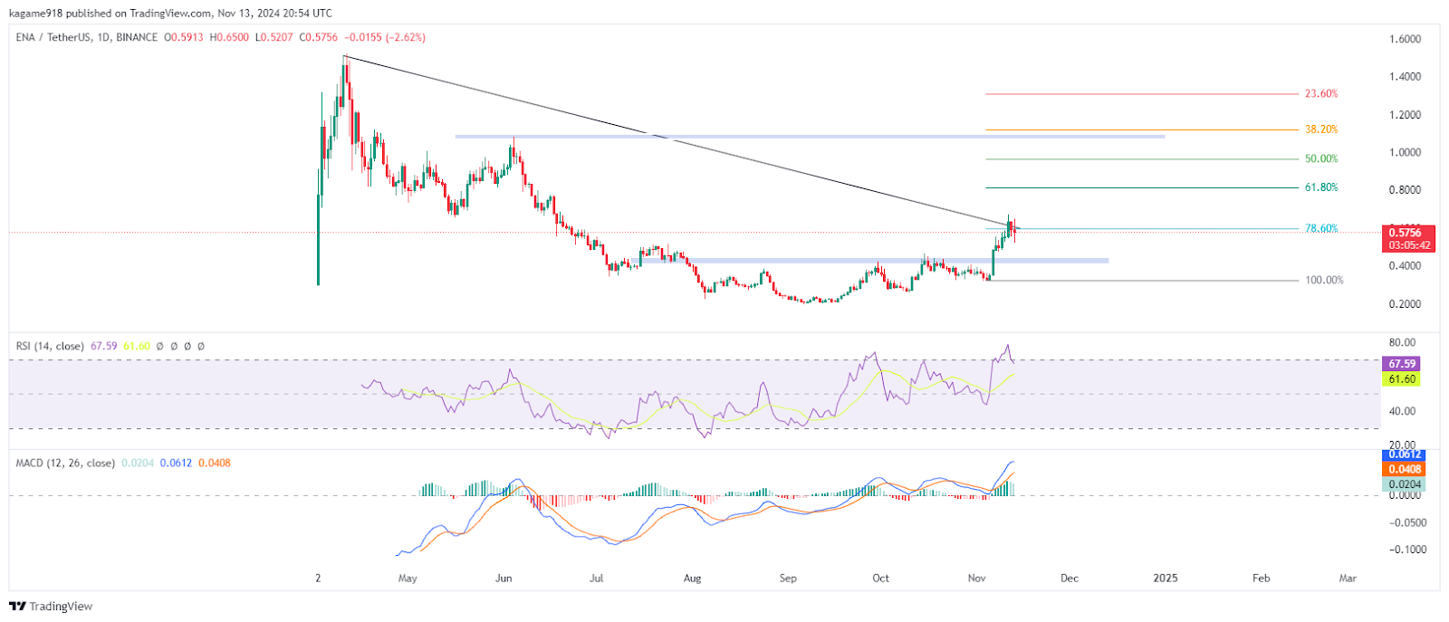Click the orange 0.0408 value in MACD legend

coord(214,463)
